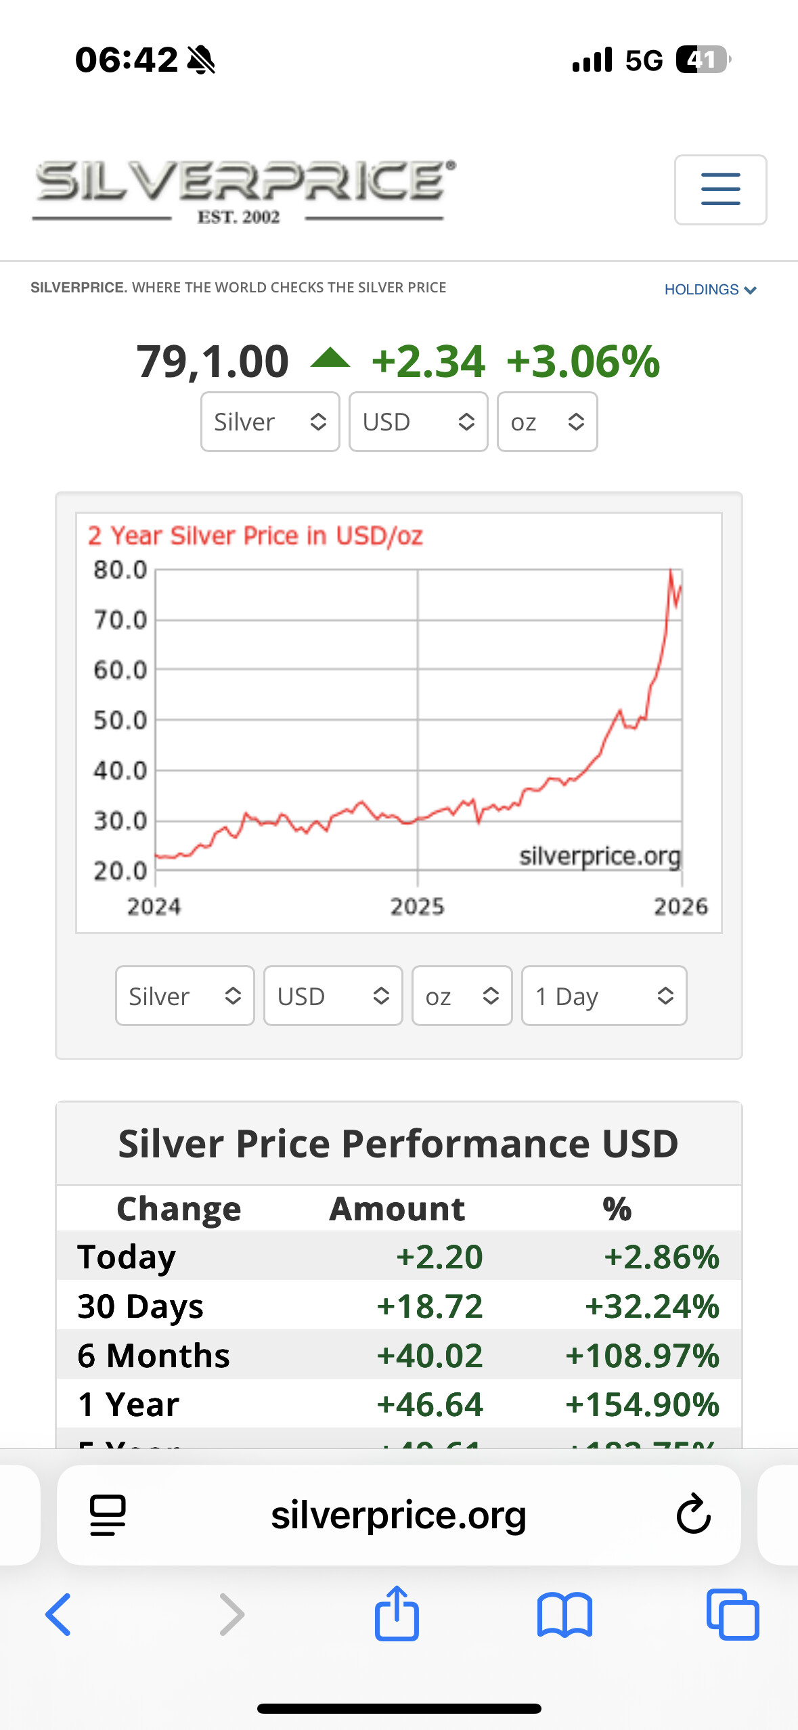Screen dimensions: 798x1730
Task: Go back with Safari back arrow
Action: click(59, 1614)
